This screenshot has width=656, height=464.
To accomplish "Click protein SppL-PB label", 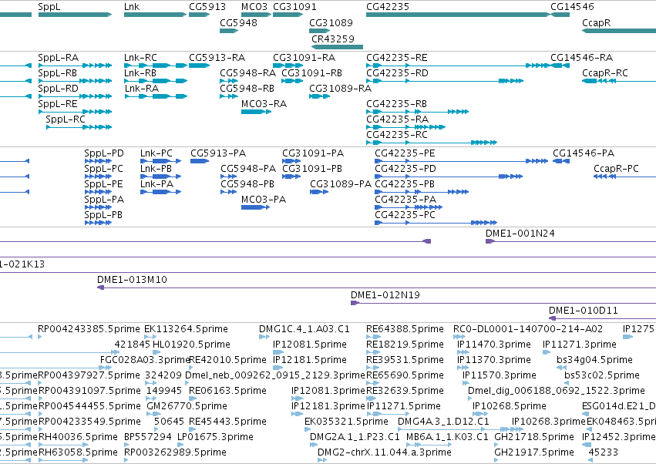I will pos(103,215).
